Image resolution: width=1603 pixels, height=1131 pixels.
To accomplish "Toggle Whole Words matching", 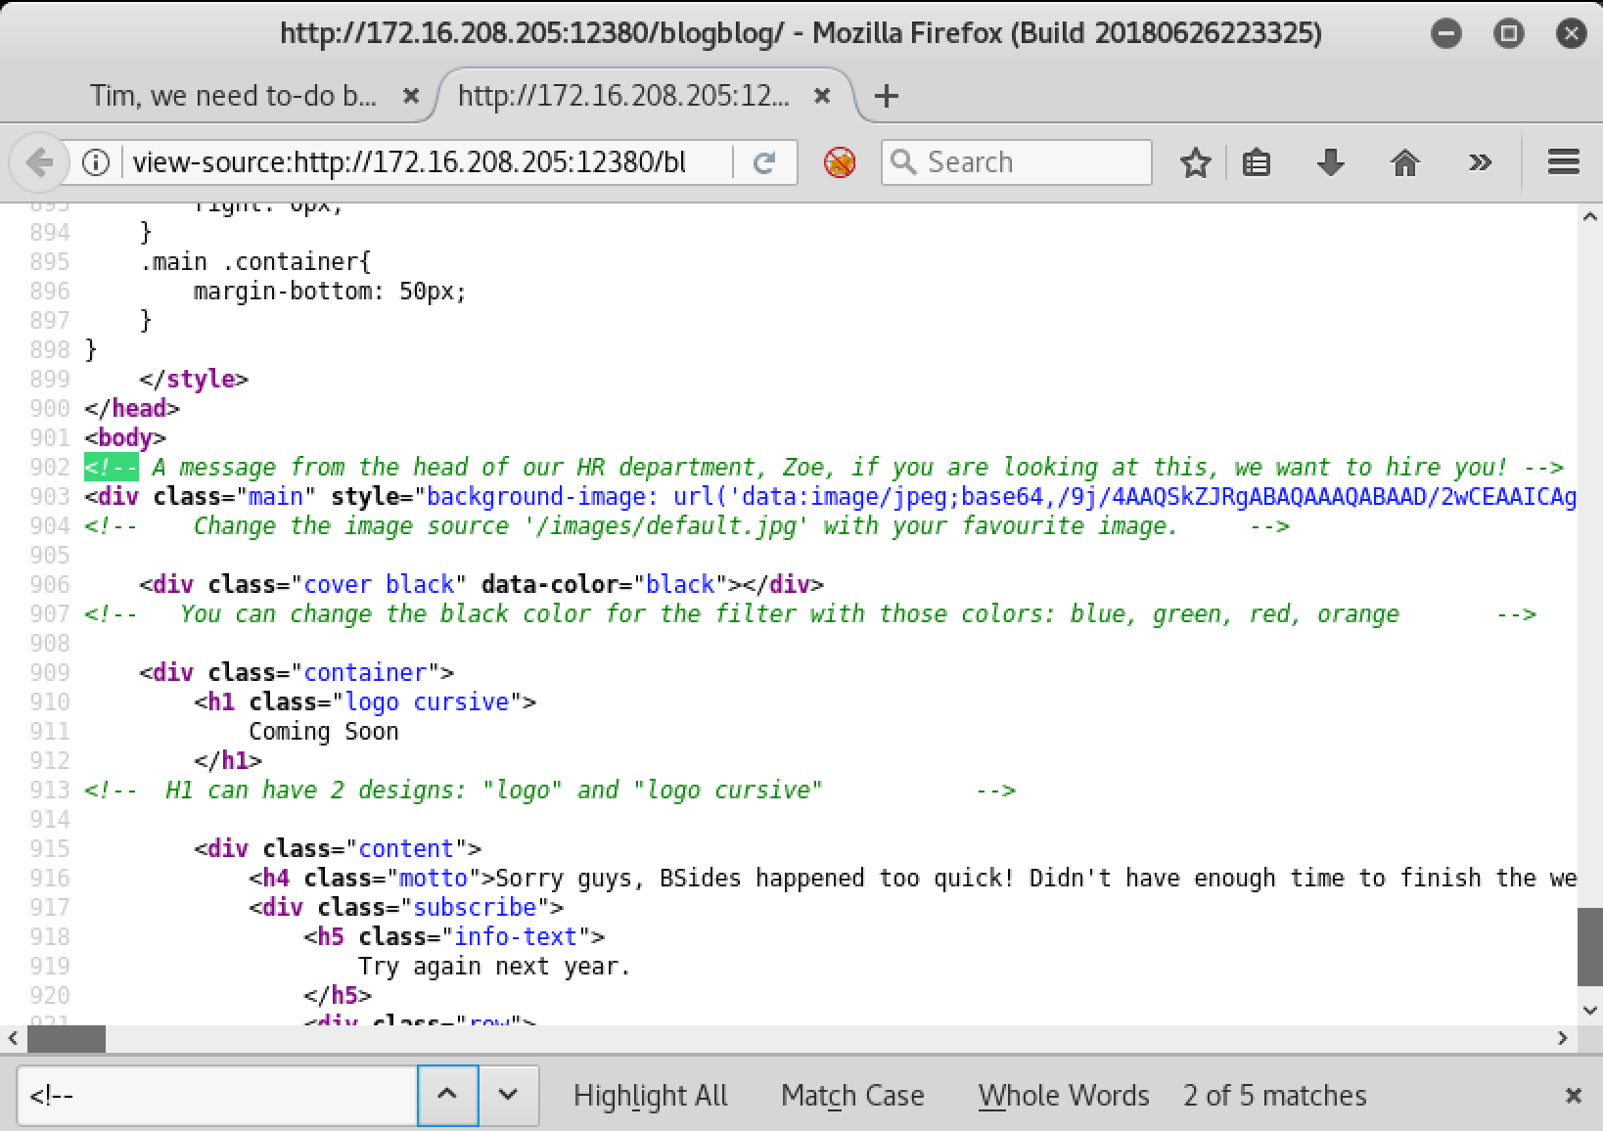I will click(1063, 1095).
